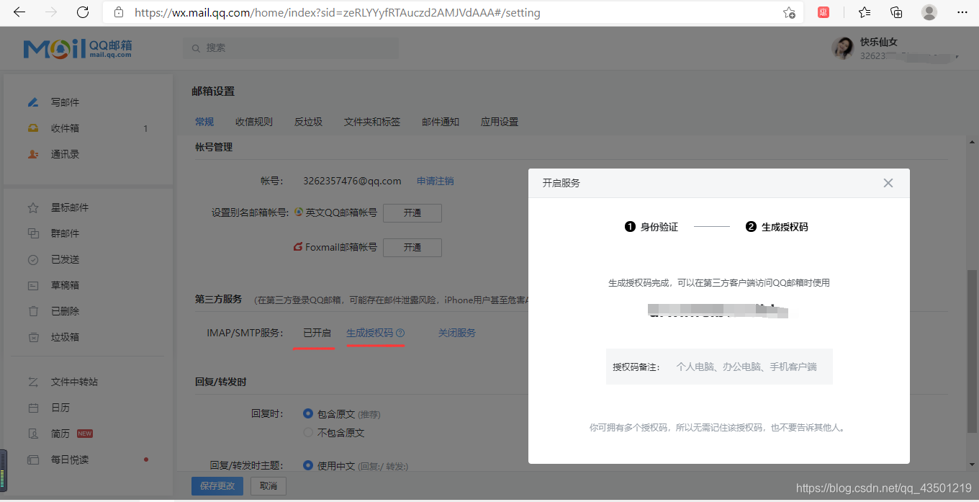The width and height of the screenshot is (979, 502).
Task: Open browser Favorites list icon
Action: (x=865, y=12)
